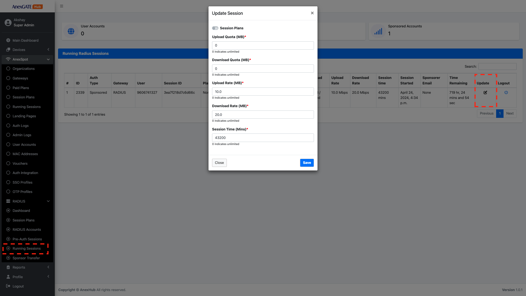Click the globe icon for User Accounts
The image size is (526, 296).
coord(71,31)
